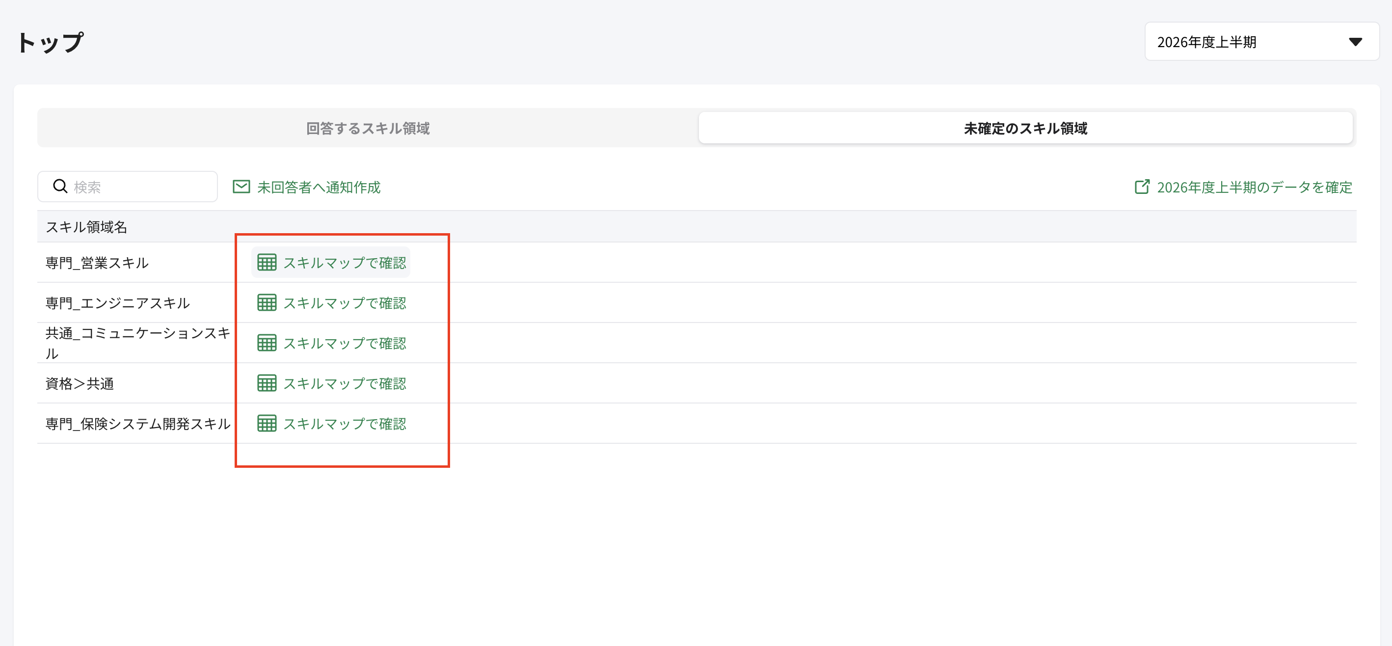Click 2026年度上半期のデータを確定 link text
Viewport: 1392px width, 646px height.
[x=1254, y=187]
